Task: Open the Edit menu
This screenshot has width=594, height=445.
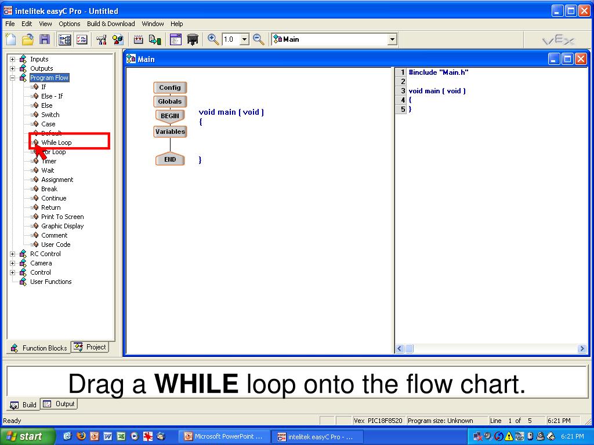Action: click(x=27, y=24)
